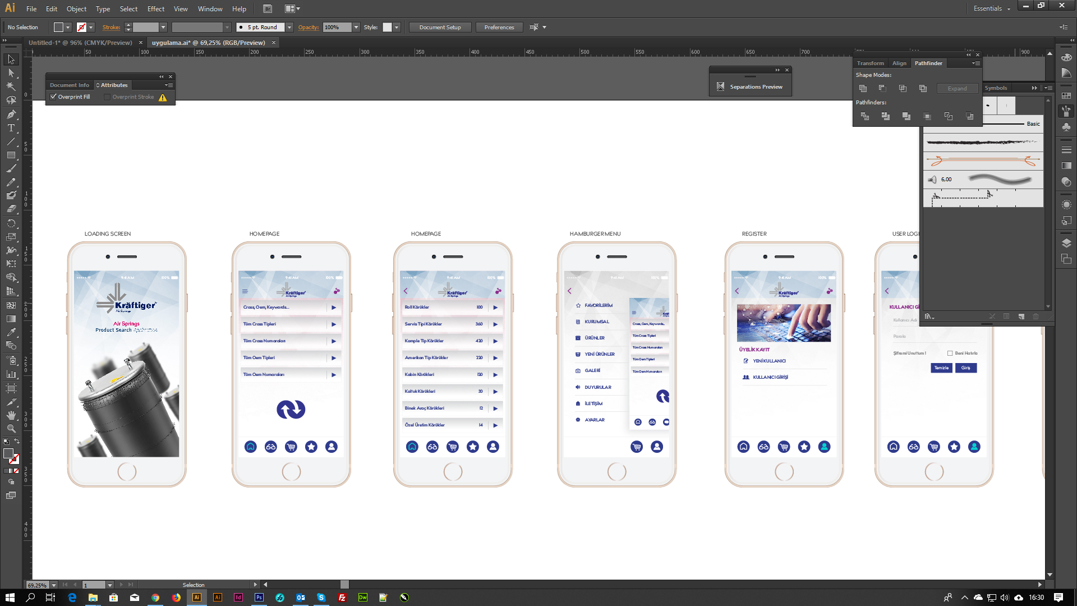The width and height of the screenshot is (1077, 606).
Task: Enable the Overprint Stroke checkbox
Action: (107, 97)
